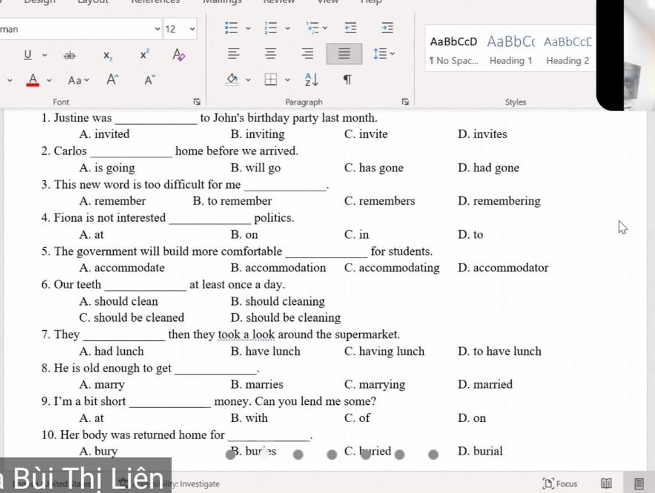Screen dimensions: 655x493
Task: Click answer 'A. had lunch'
Action: click(111, 351)
